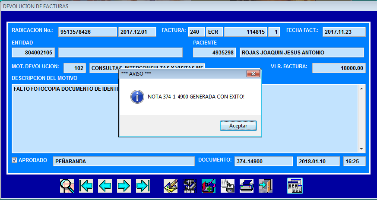Click the save document to disk icon
377x200 pixels.
pos(228,186)
